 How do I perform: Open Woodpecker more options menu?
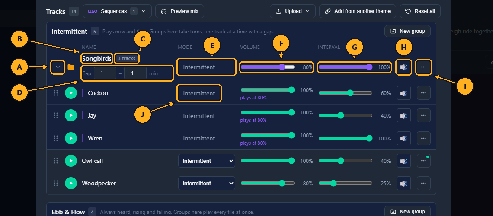click(423, 183)
